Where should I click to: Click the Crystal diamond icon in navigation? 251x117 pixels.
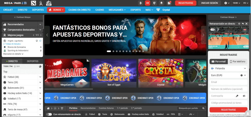pyautogui.click(x=158, y=10)
